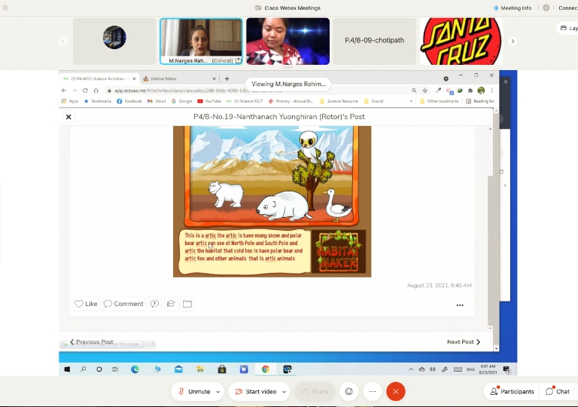Screen dimensions: 578x407
Task: Open a new browser tab with plus
Action: (x=227, y=78)
